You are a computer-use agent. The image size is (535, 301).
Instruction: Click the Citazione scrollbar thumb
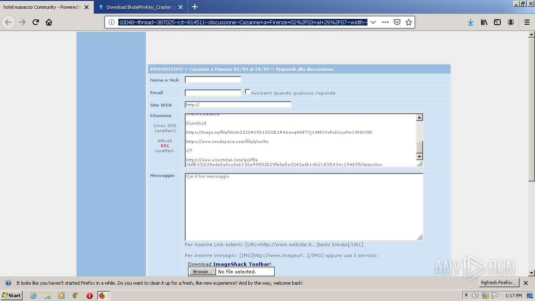(420, 147)
